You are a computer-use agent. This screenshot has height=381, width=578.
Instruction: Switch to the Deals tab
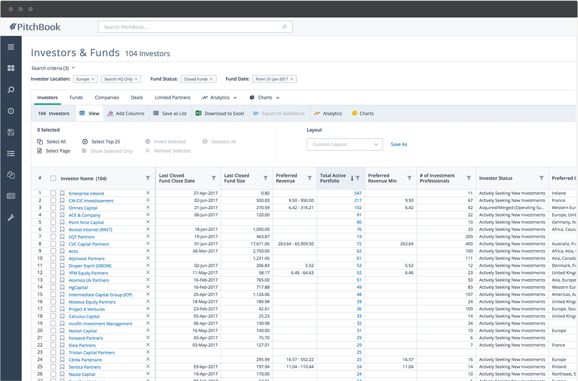click(x=137, y=98)
